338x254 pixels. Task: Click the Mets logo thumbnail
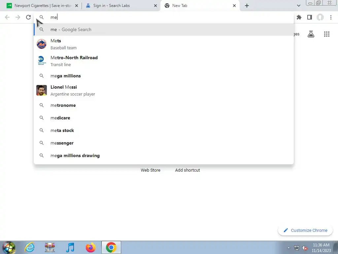[x=41, y=44]
